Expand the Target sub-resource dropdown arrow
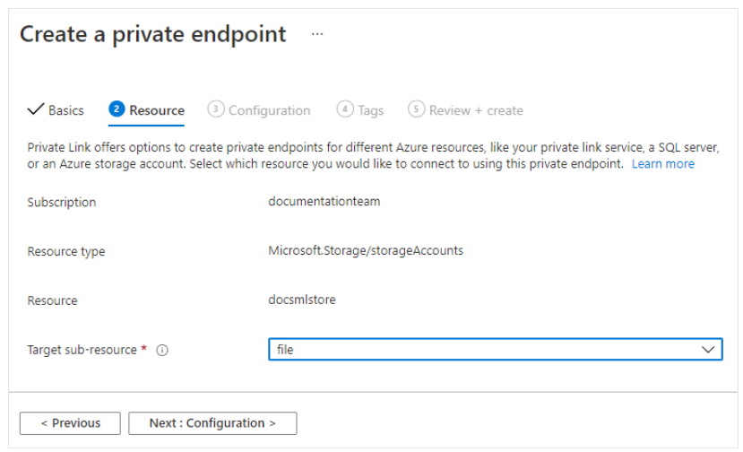Viewport: 743px width, 452px height. click(x=707, y=350)
